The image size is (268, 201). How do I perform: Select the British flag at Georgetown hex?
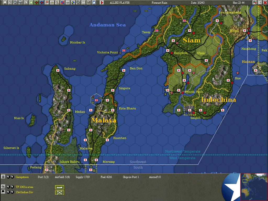pos(96,100)
